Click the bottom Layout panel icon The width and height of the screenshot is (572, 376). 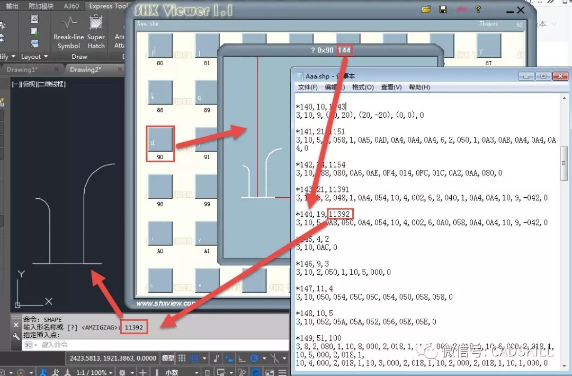(34, 44)
